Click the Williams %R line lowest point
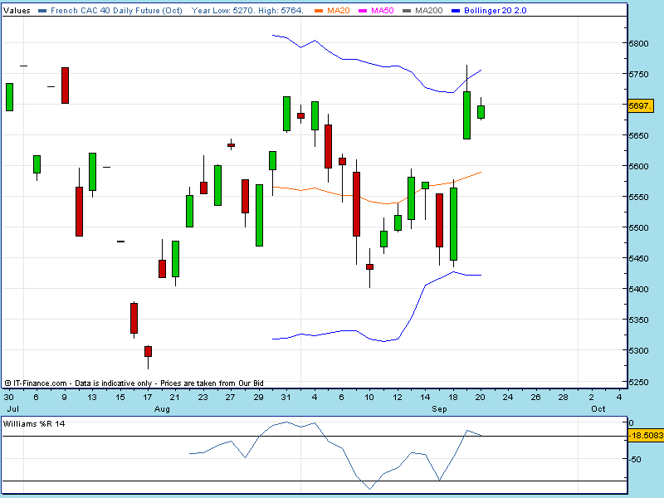The image size is (664, 498). click(x=369, y=489)
